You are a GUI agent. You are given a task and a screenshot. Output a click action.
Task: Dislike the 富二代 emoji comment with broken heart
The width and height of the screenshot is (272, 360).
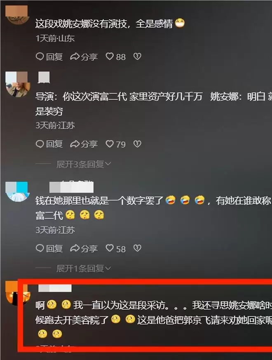pyautogui.click(x=137, y=248)
